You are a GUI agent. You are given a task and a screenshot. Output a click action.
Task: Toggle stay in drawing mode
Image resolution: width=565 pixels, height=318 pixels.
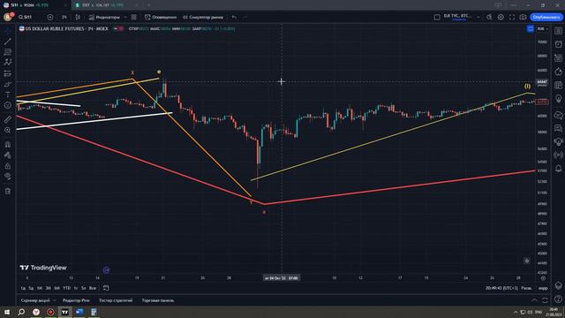[8, 155]
